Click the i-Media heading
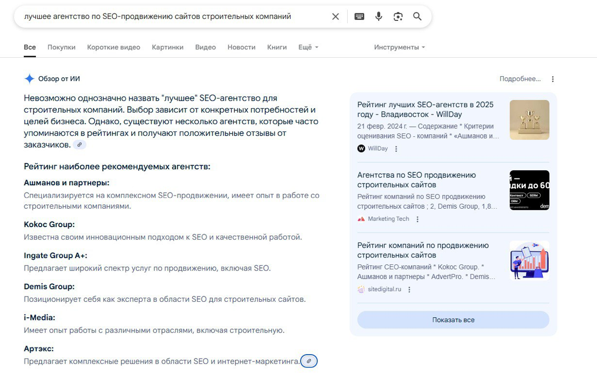The width and height of the screenshot is (597, 377). (x=39, y=317)
